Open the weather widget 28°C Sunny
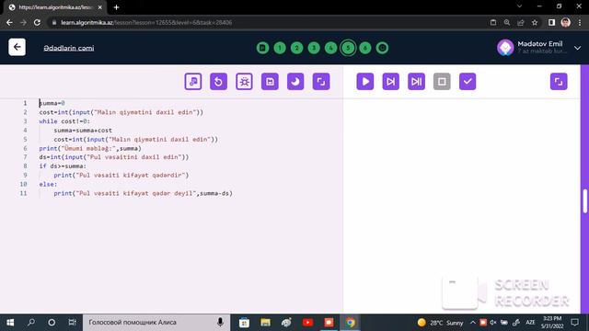 pyautogui.click(x=440, y=323)
